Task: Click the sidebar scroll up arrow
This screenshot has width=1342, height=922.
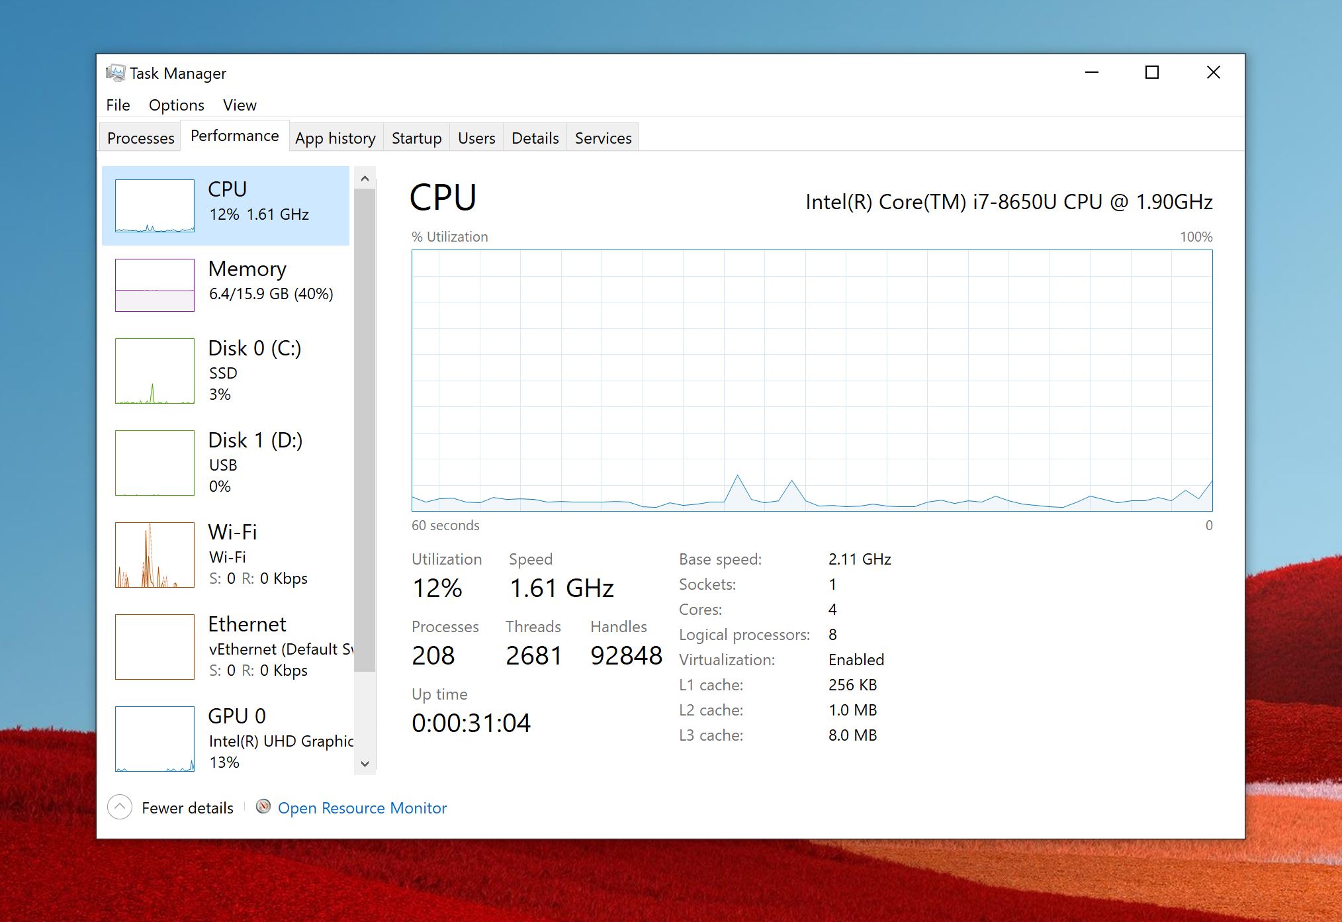Action: point(365,179)
